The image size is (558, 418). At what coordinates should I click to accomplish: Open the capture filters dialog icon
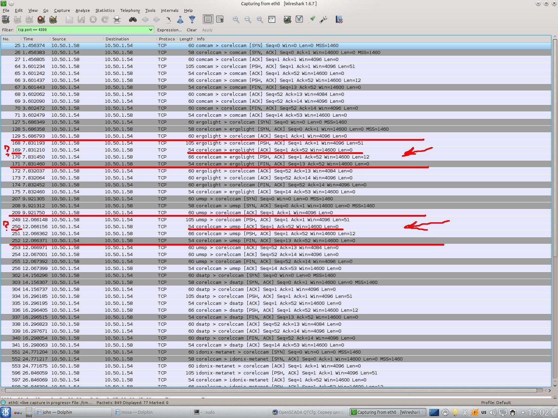click(x=287, y=20)
